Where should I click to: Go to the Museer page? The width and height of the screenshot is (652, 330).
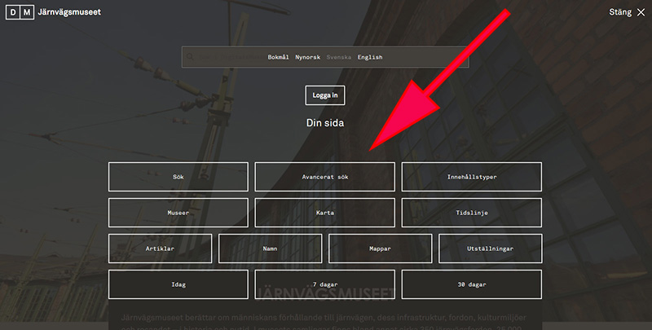click(178, 213)
